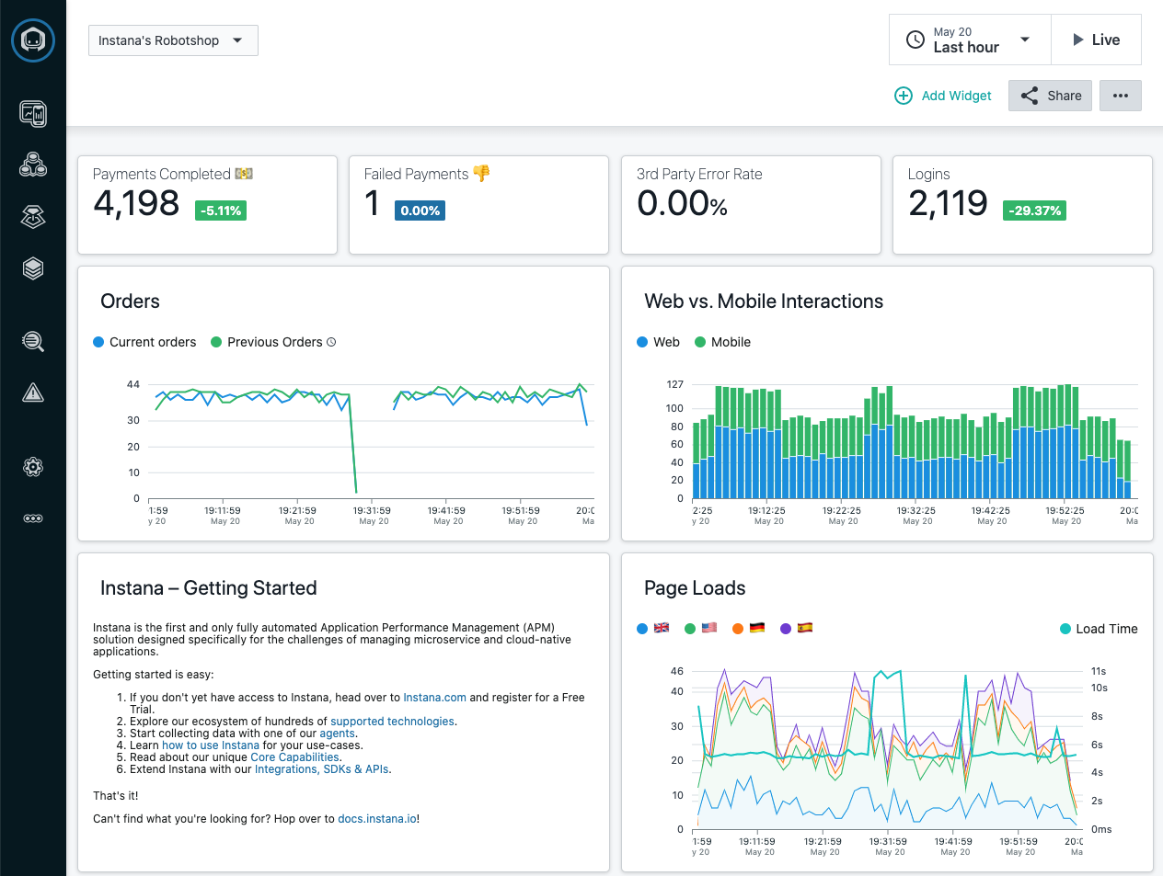Open the Applications service map icon
This screenshot has width=1163, height=876.
click(33, 164)
